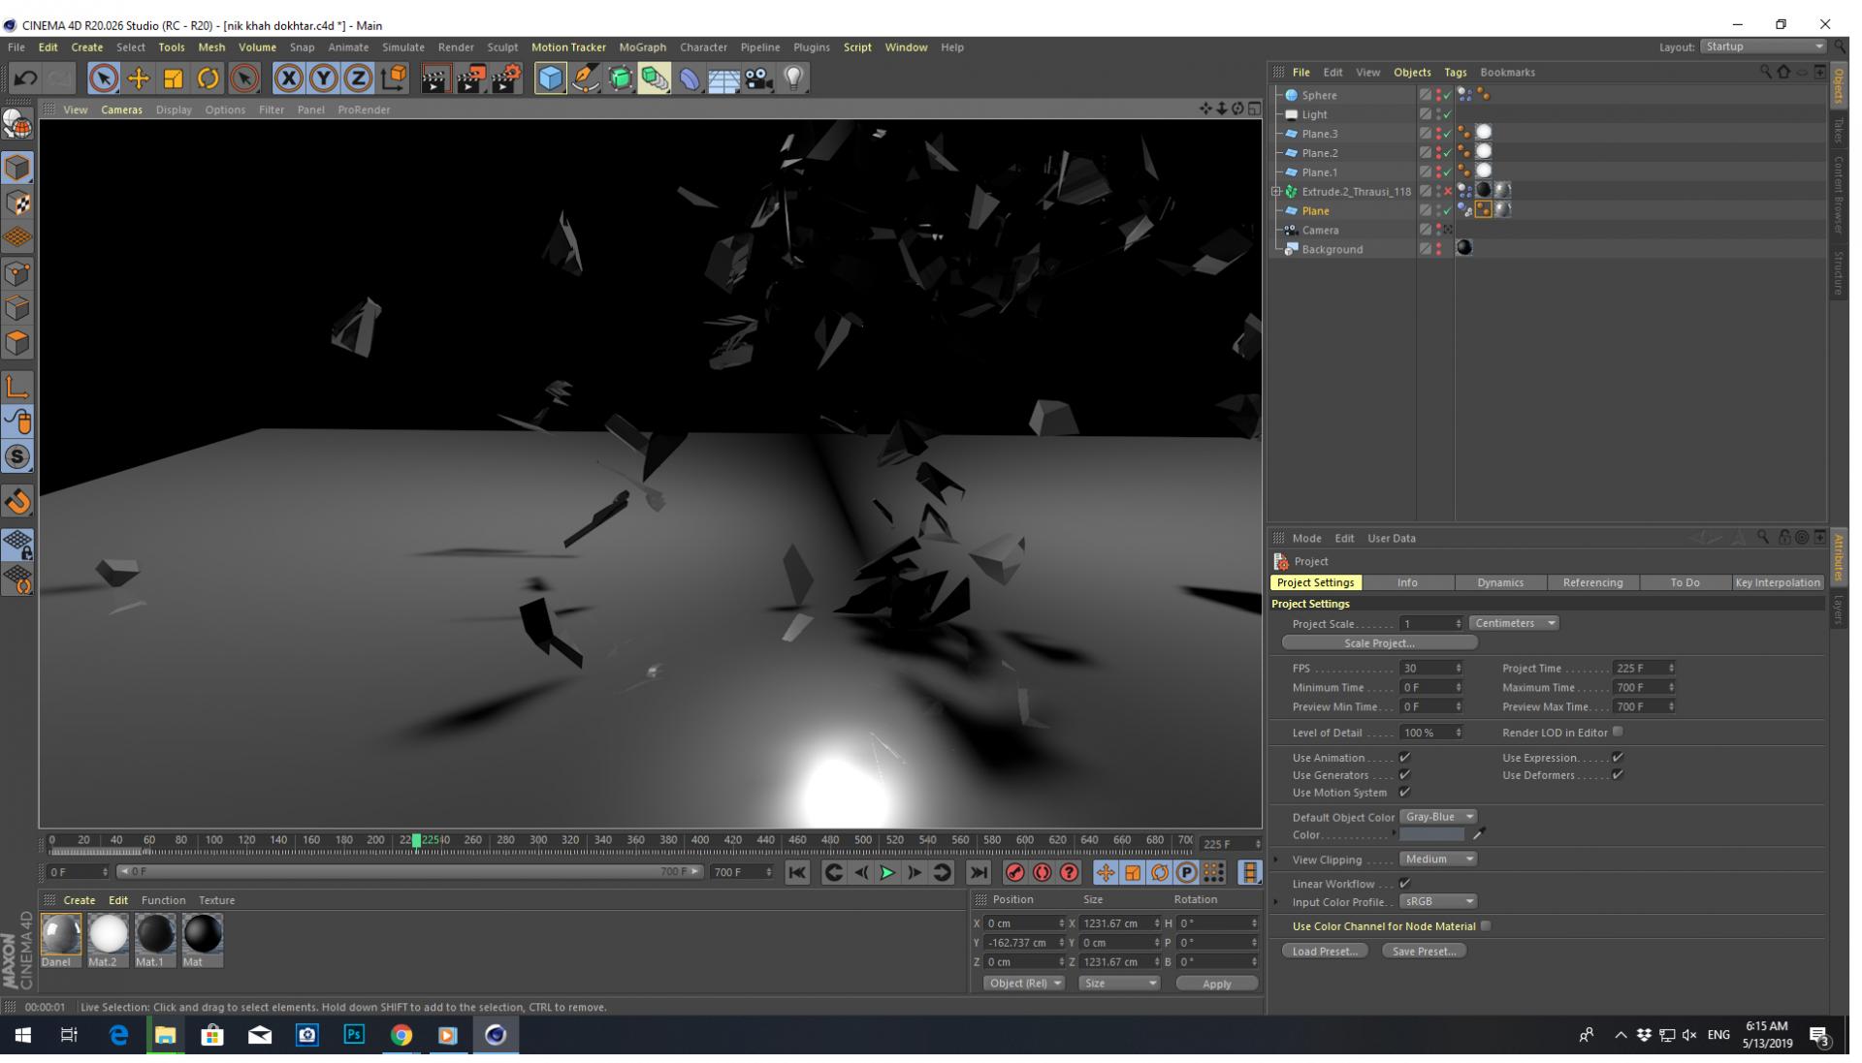
Task: Click the Rotate tool icon
Action: [x=209, y=78]
